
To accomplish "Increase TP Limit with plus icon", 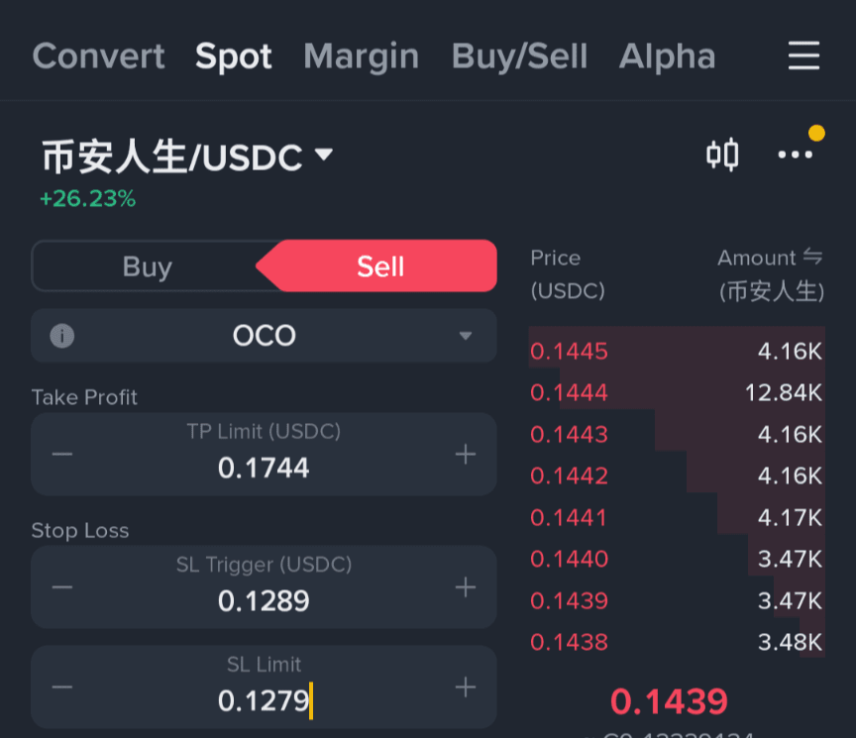I will [x=465, y=454].
